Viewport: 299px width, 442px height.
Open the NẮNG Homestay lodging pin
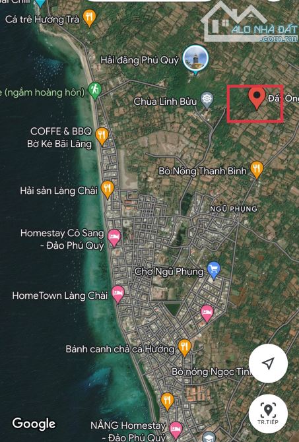pyautogui.click(x=176, y=430)
